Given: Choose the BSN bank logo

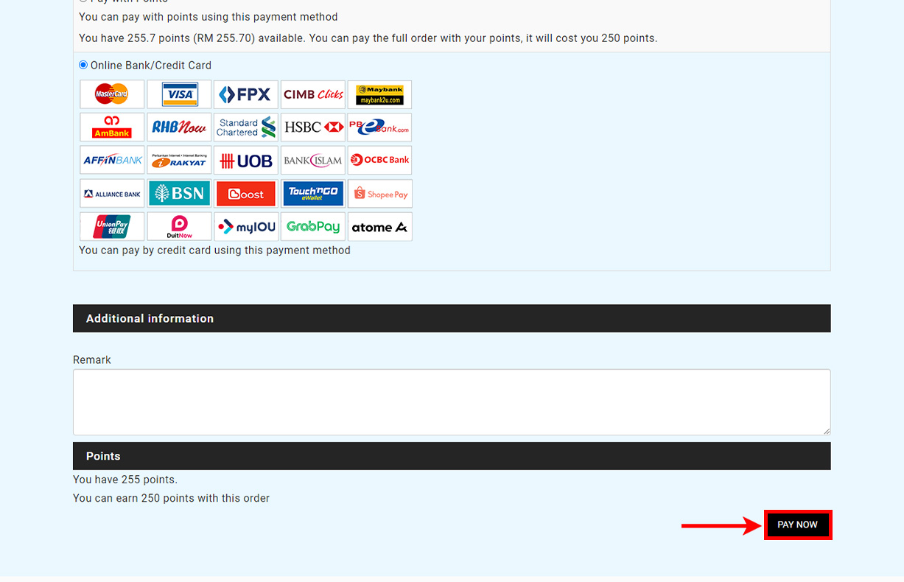Looking at the screenshot, I should coord(179,194).
